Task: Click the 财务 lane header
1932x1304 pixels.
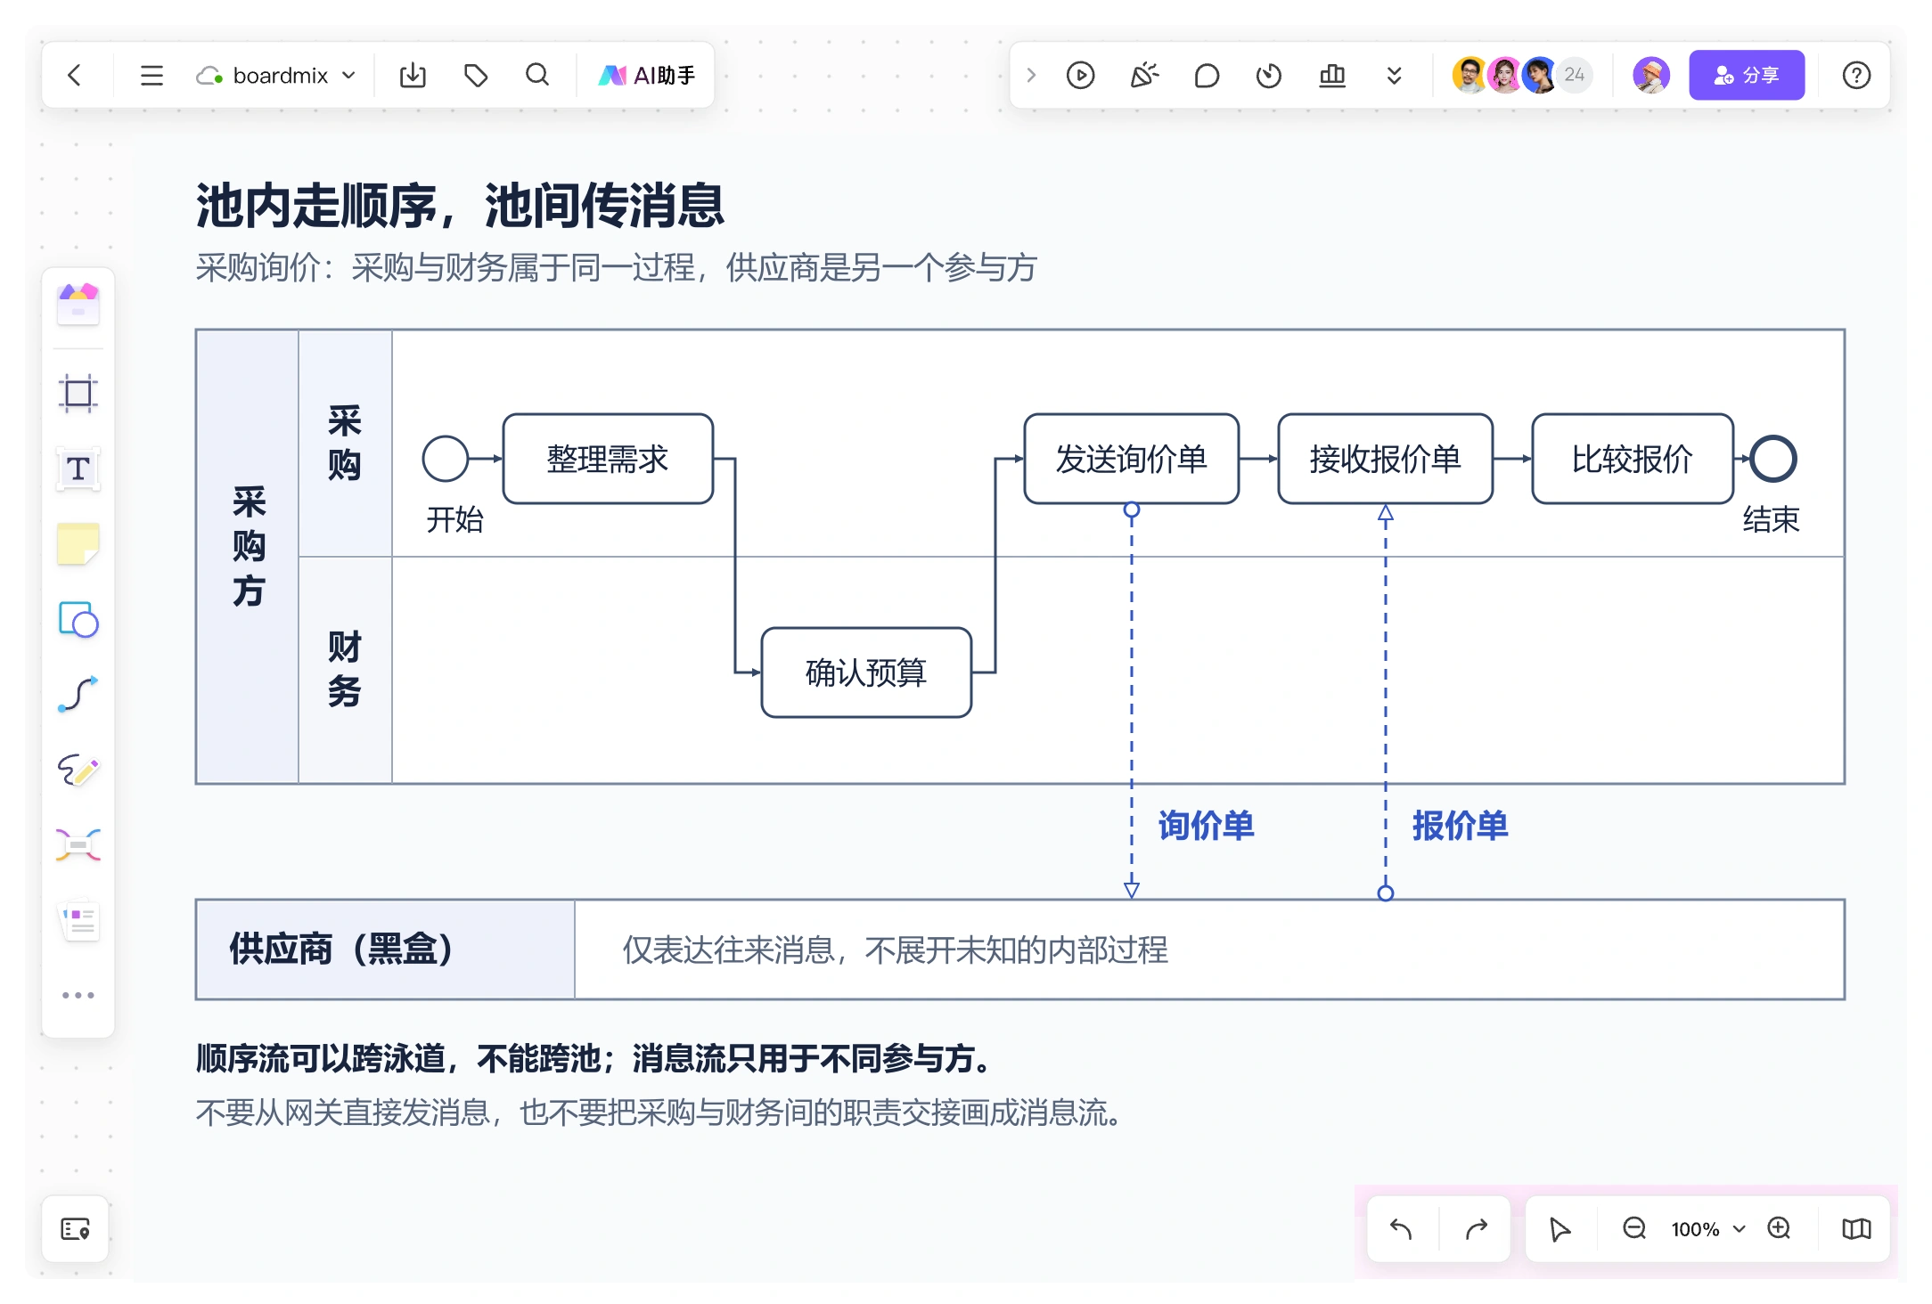Action: 345,670
